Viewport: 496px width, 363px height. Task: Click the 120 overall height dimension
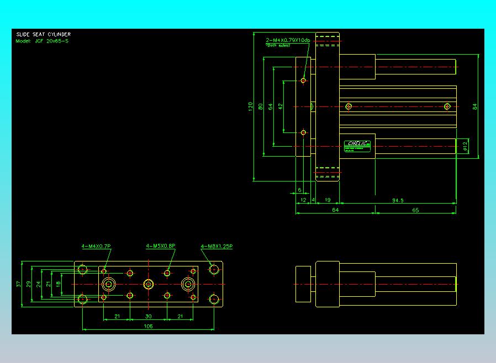[251, 106]
